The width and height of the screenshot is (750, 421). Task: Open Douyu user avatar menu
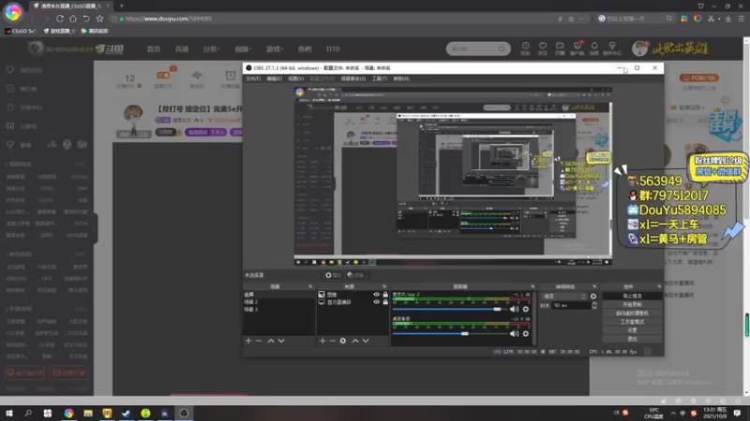pyautogui.click(x=639, y=49)
